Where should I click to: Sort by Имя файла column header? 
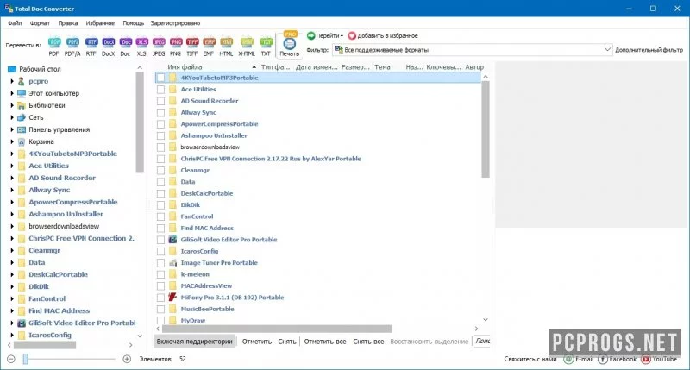[x=185, y=67]
